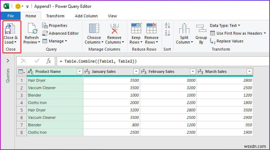Click the table corner menu icon
Screen dimensions: 270x150
[22, 71]
